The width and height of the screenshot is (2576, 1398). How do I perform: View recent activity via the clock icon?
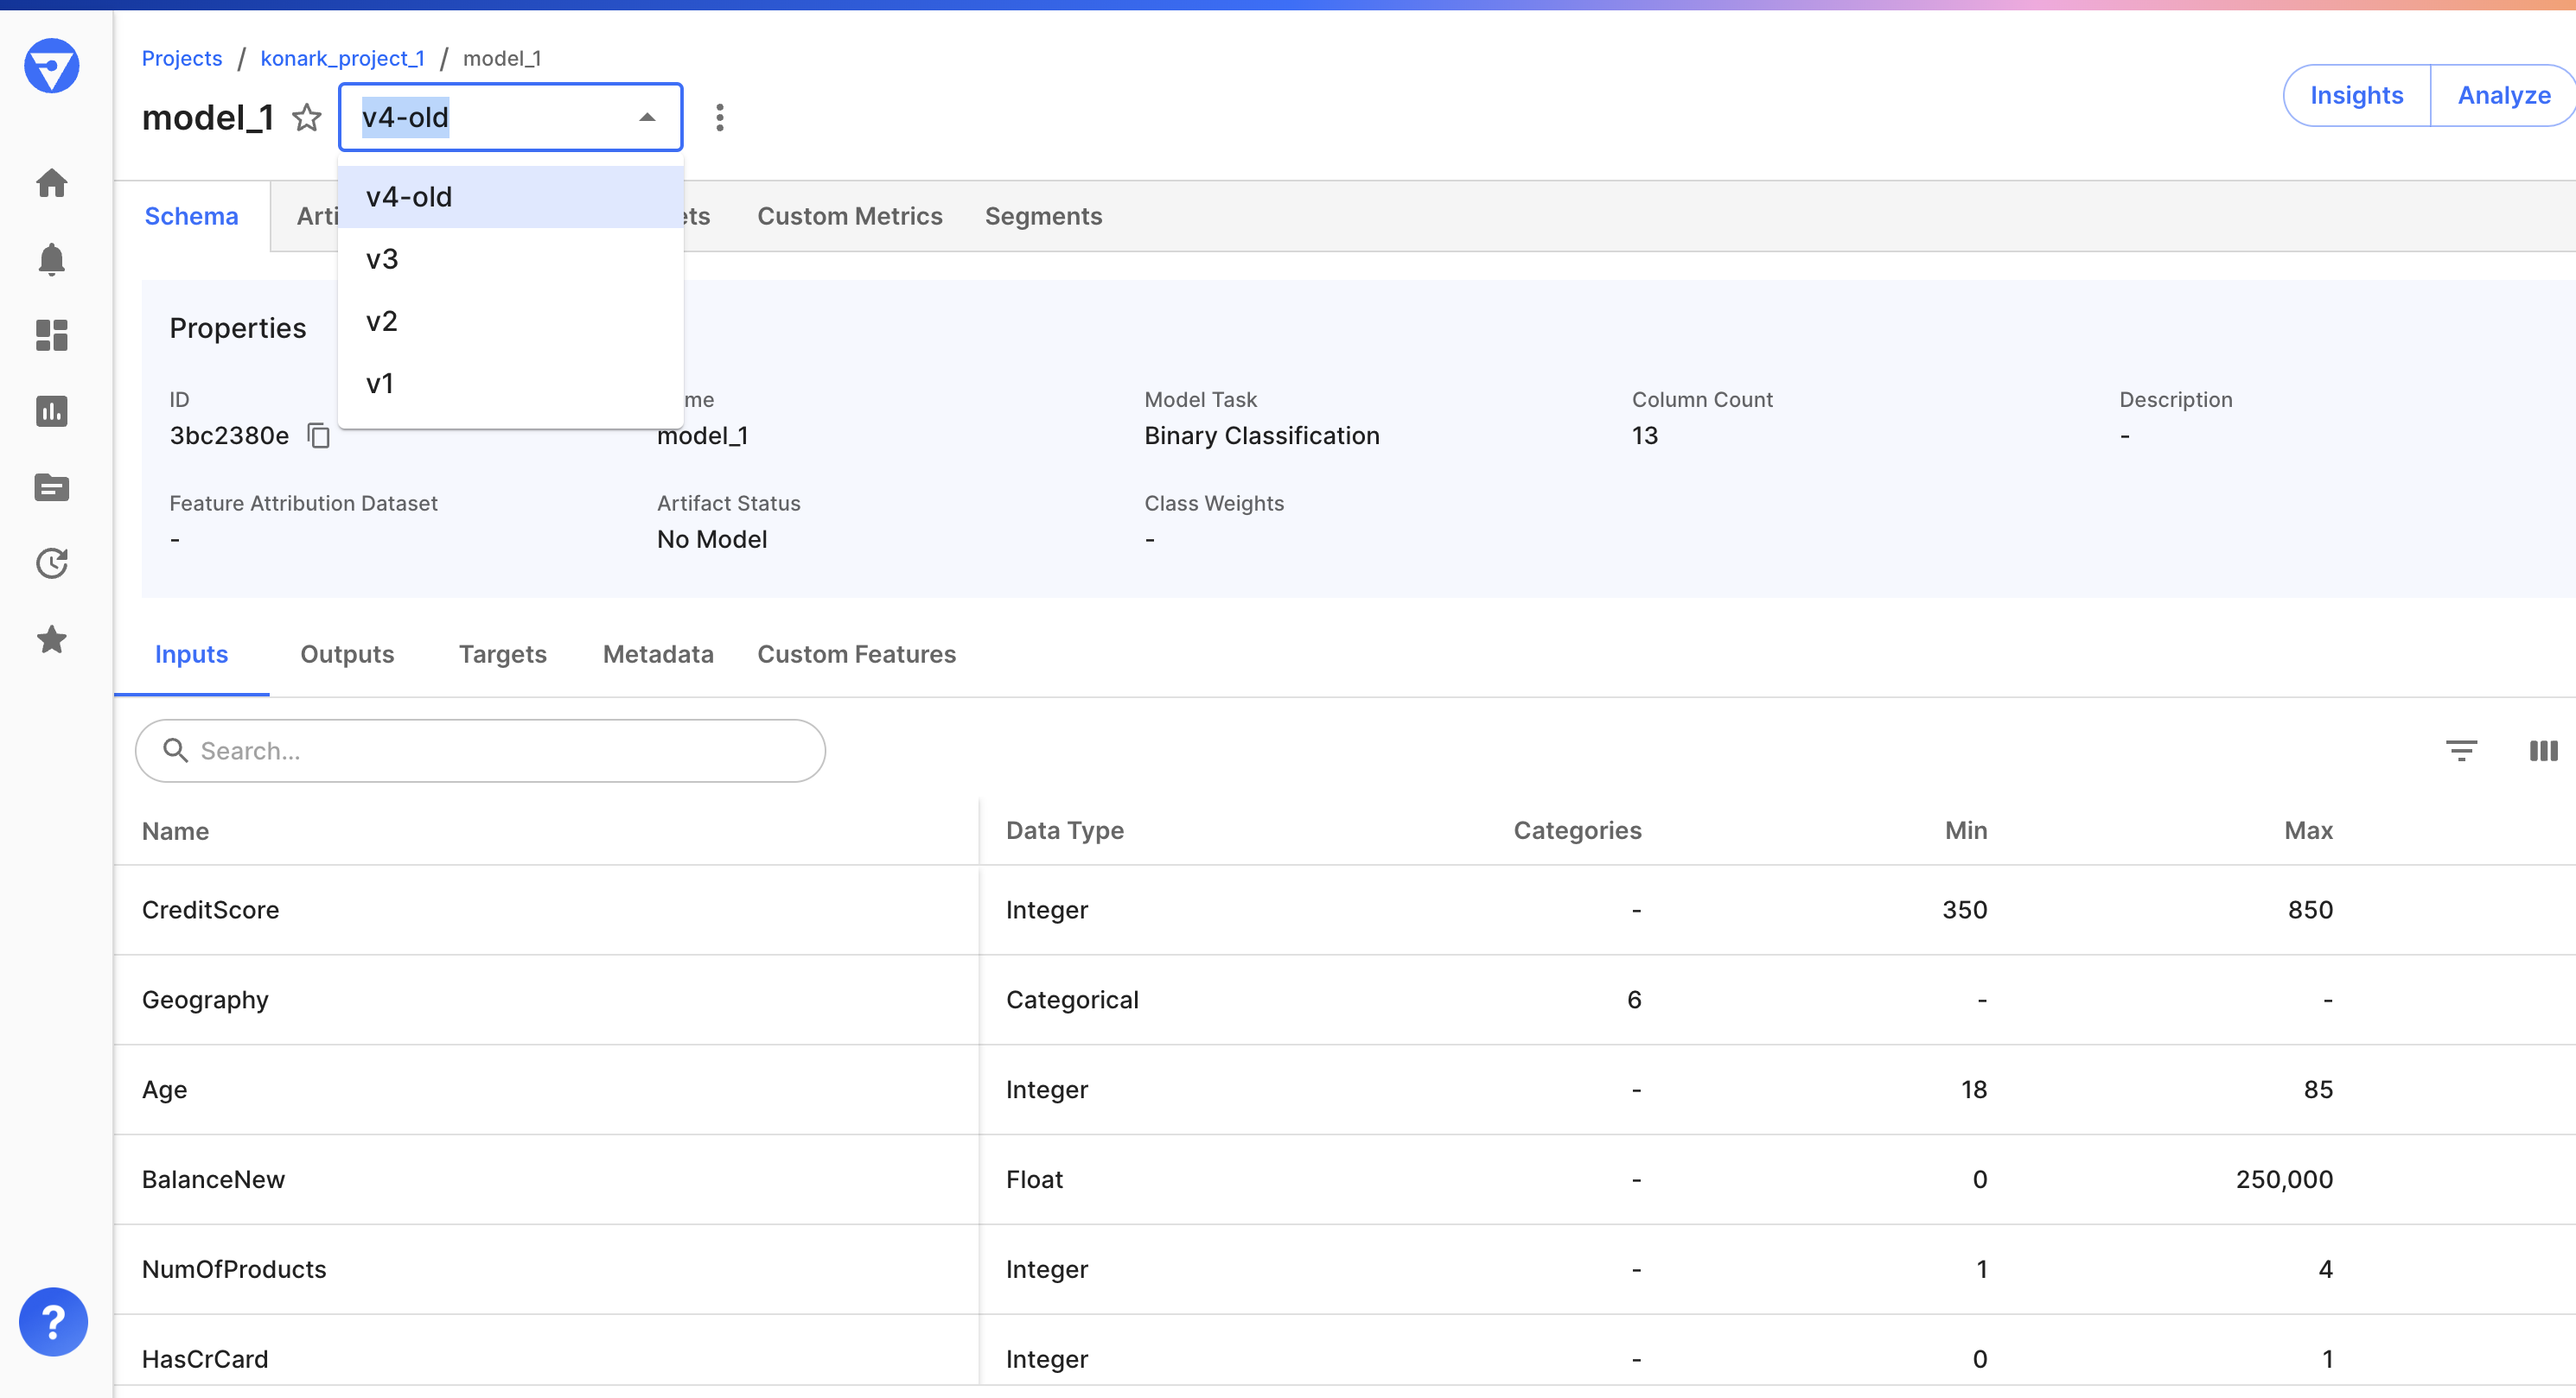pyautogui.click(x=51, y=562)
